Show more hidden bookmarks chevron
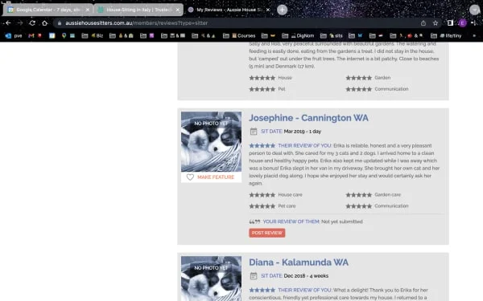The height and width of the screenshot is (301, 483). pos(474,35)
